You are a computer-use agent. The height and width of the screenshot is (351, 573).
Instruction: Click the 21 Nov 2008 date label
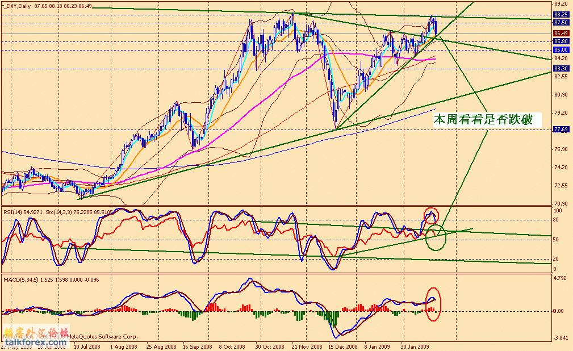307,346
